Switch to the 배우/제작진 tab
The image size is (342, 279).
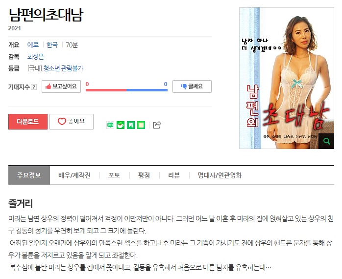click(74, 175)
